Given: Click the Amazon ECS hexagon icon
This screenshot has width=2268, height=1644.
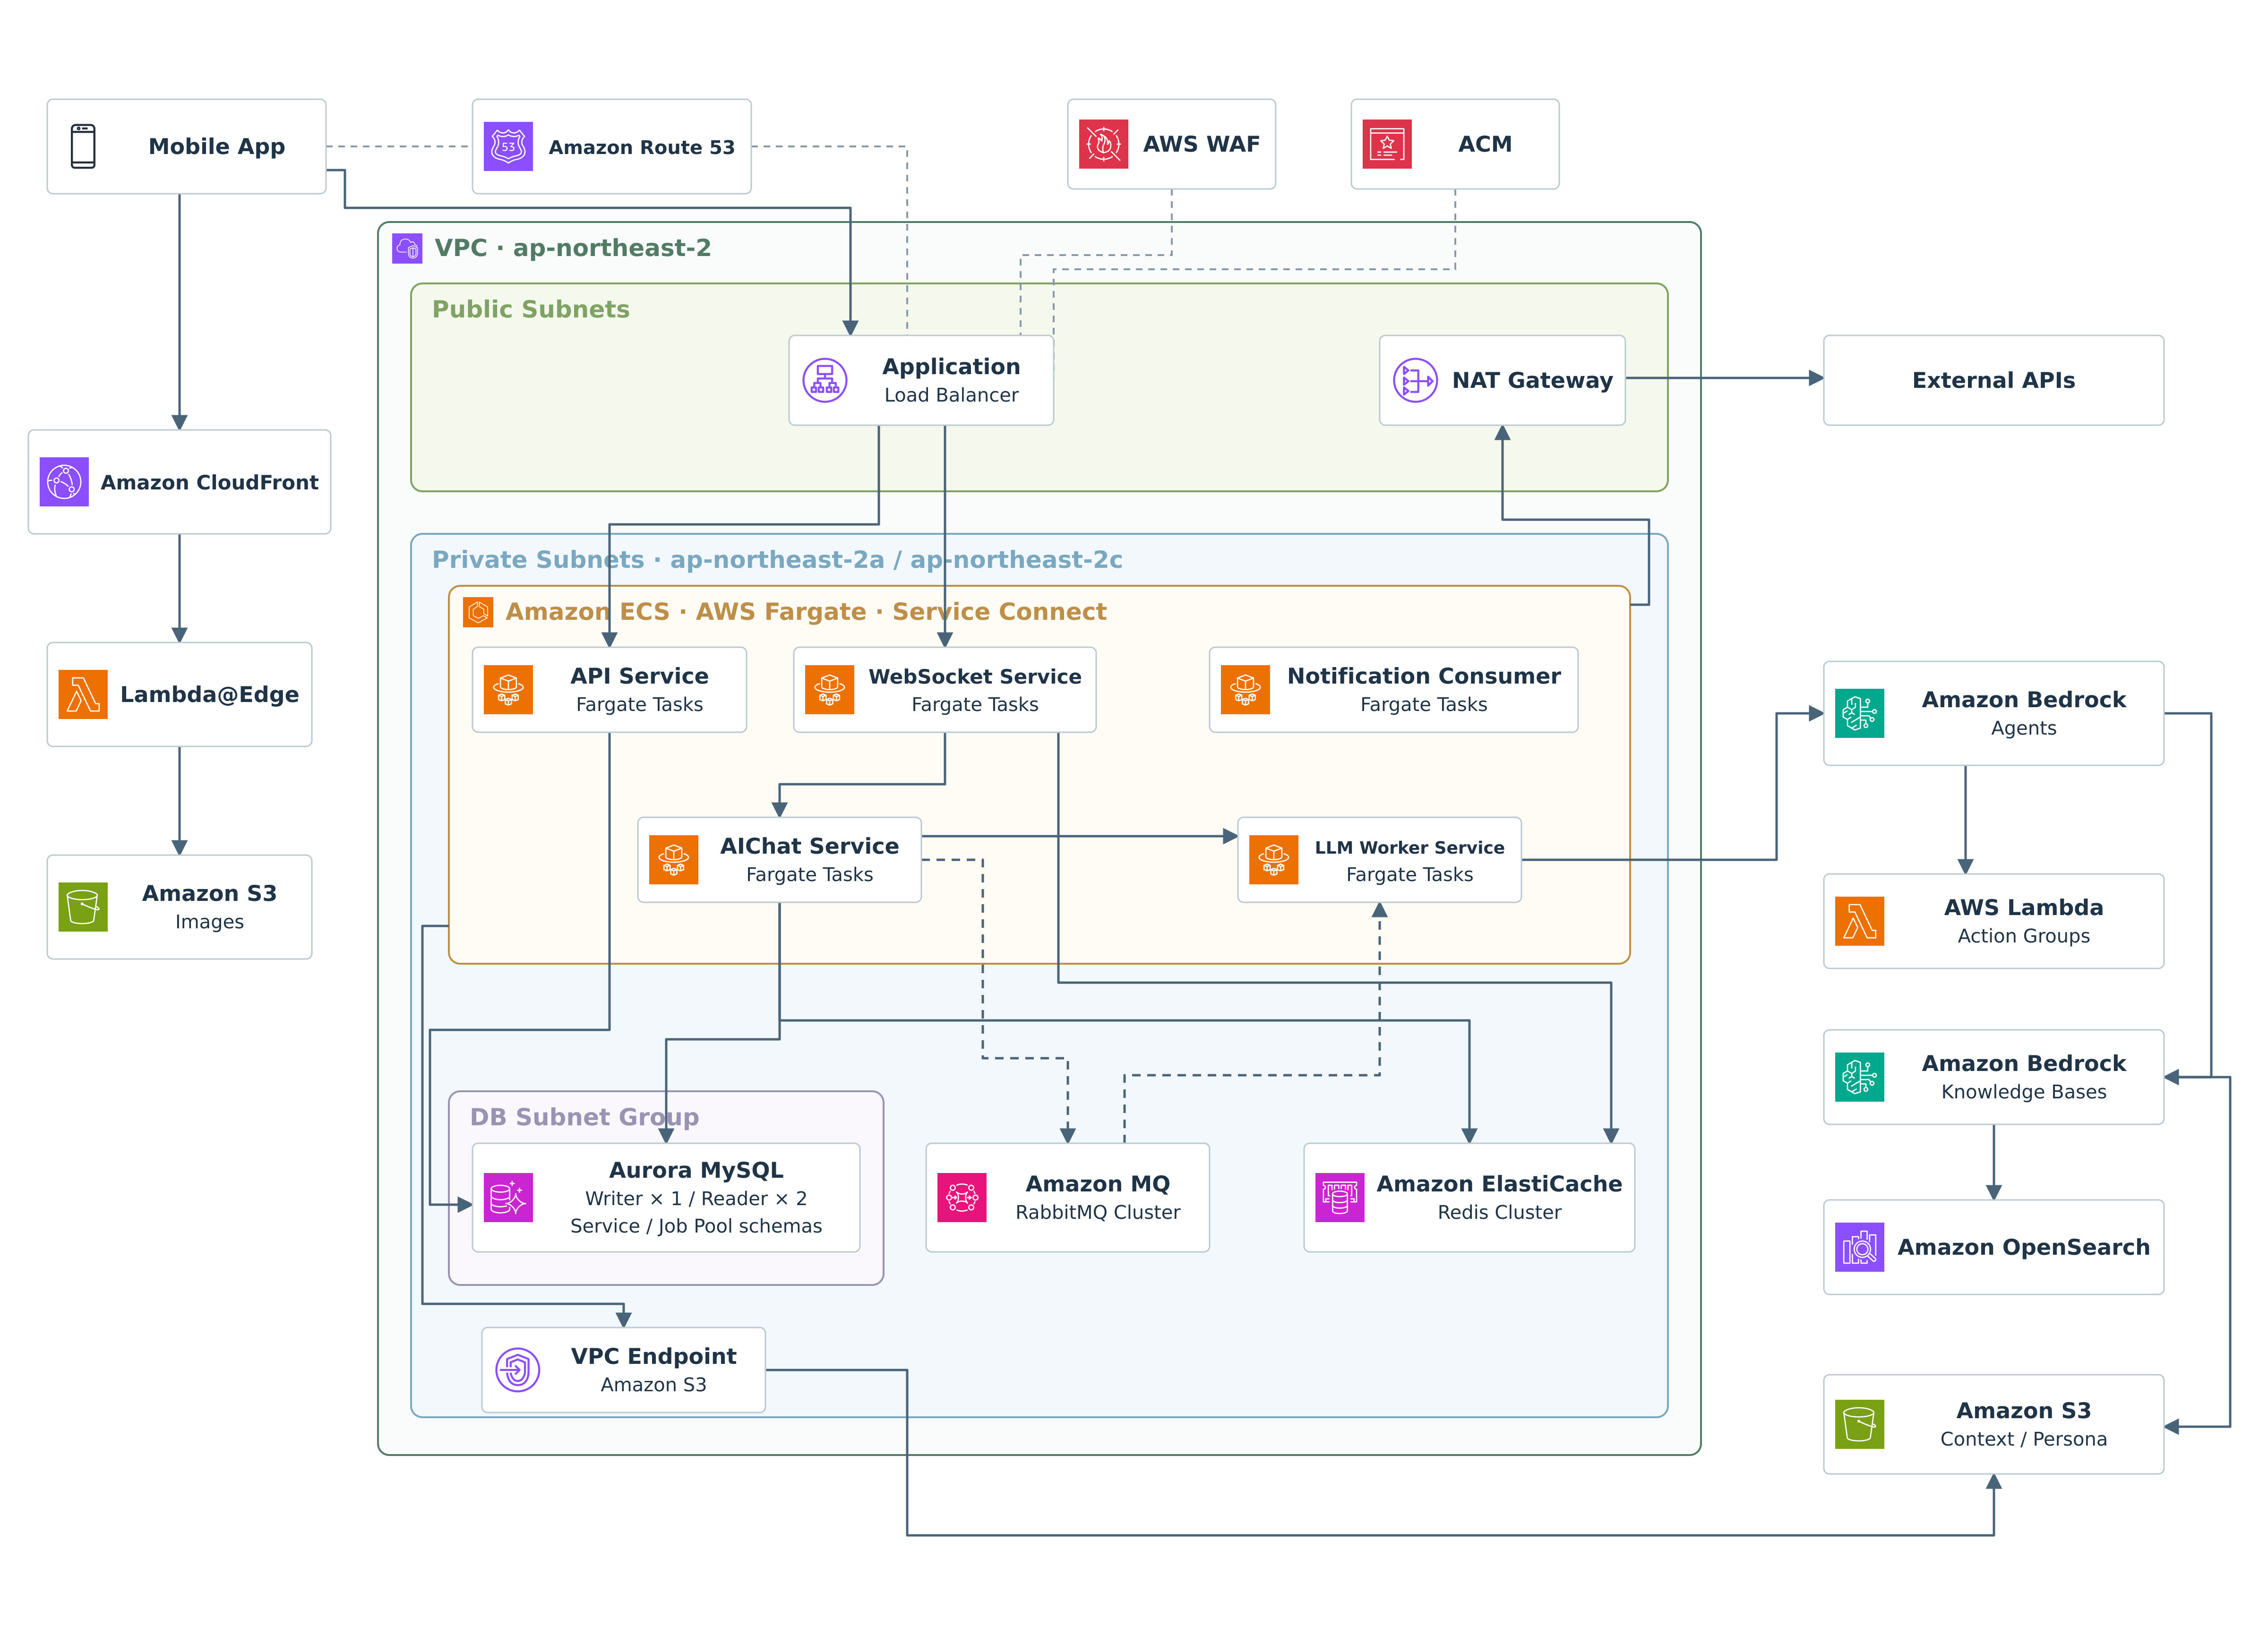Looking at the screenshot, I should [478, 612].
